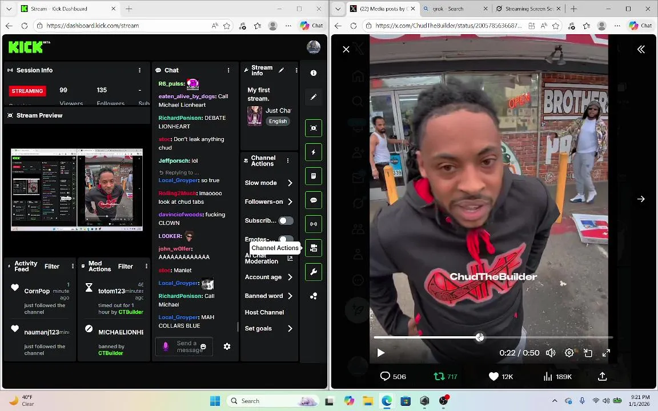This screenshot has height=411, width=658.
Task: Toggle the wrench Stream Info sidebar icon
Action: [x=314, y=272]
